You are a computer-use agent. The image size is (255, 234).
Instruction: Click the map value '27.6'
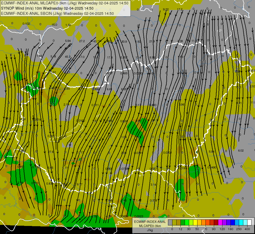coord(51,152)
